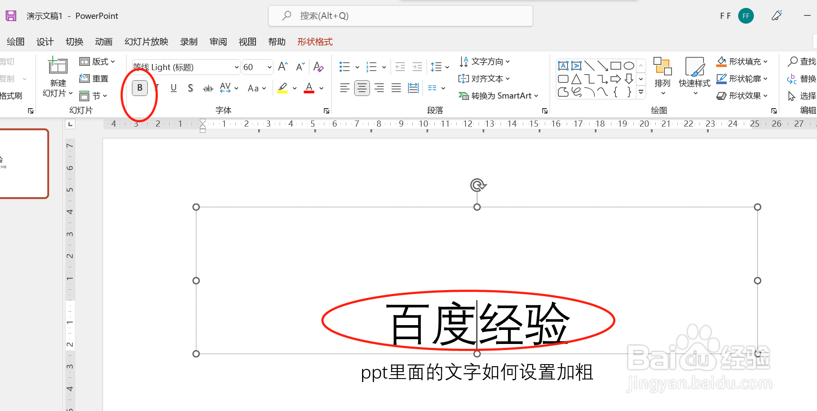The width and height of the screenshot is (817, 411).
Task: Open FF account profile
Action: click(x=746, y=16)
